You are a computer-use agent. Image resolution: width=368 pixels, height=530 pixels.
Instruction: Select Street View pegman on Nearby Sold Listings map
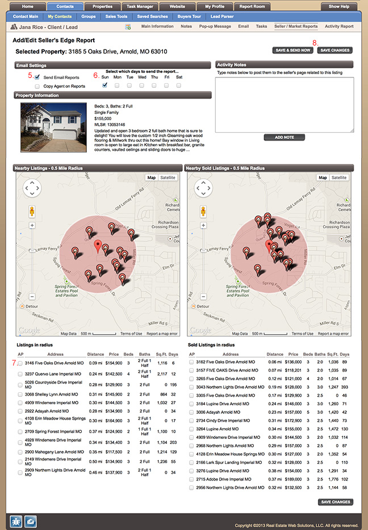pyautogui.click(x=203, y=212)
